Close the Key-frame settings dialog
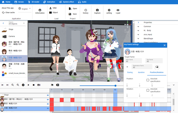Screen dimensions: 178x113 pos(165,45)
